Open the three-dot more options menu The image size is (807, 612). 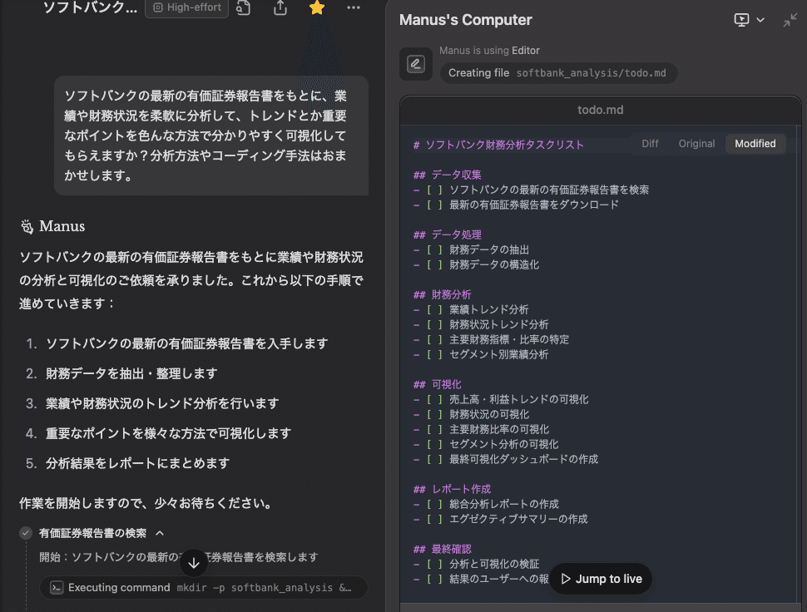pyautogui.click(x=354, y=7)
